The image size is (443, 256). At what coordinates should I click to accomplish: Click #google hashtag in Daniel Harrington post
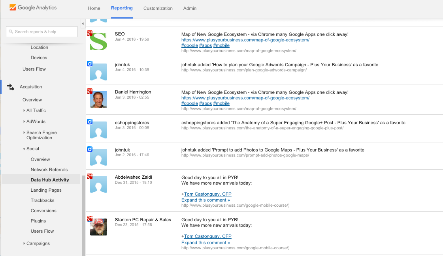pos(190,103)
